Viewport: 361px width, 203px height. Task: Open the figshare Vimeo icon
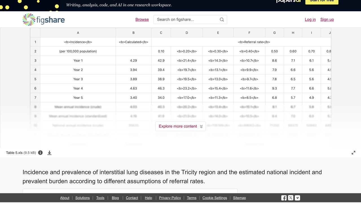(x=298, y=198)
